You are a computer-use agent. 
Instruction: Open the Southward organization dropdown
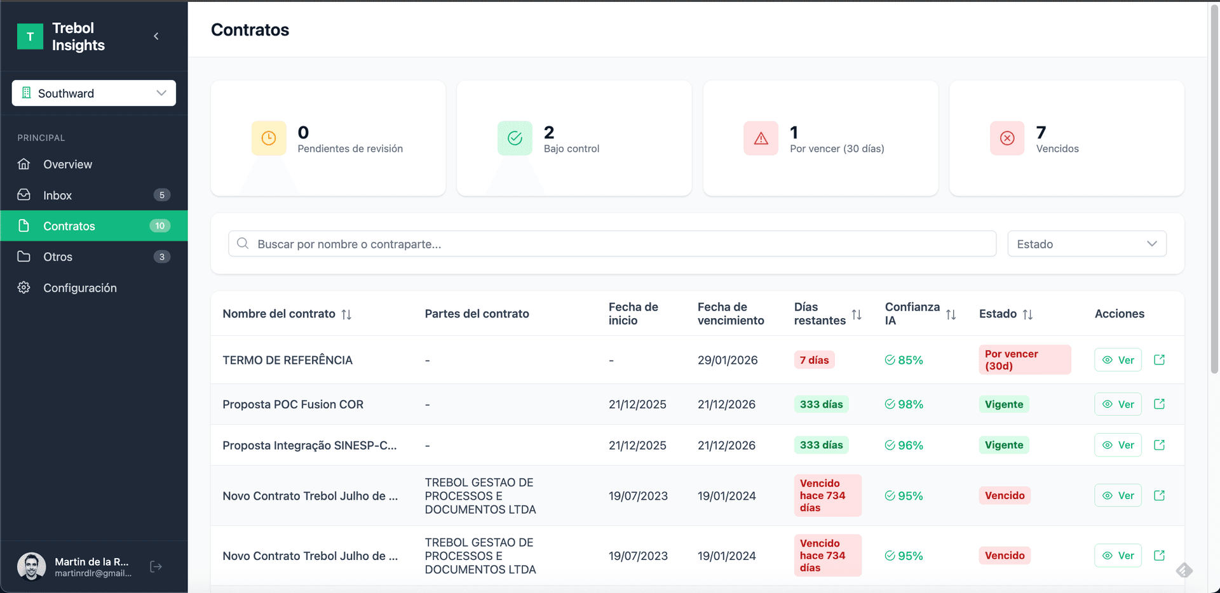point(94,93)
